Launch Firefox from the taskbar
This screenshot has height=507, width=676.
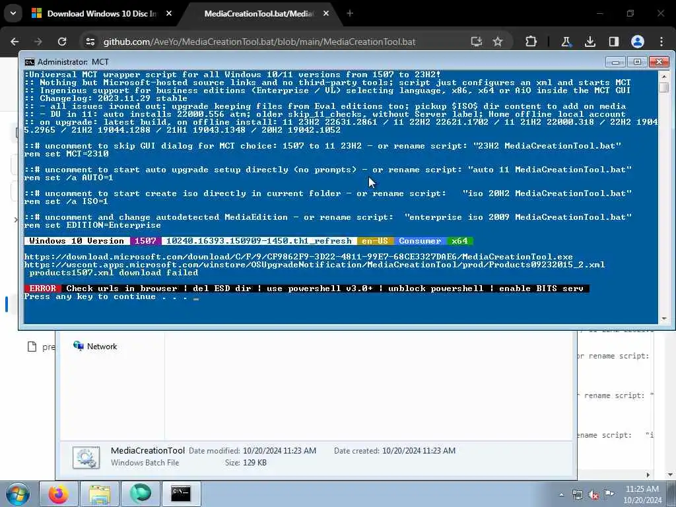(x=58, y=494)
